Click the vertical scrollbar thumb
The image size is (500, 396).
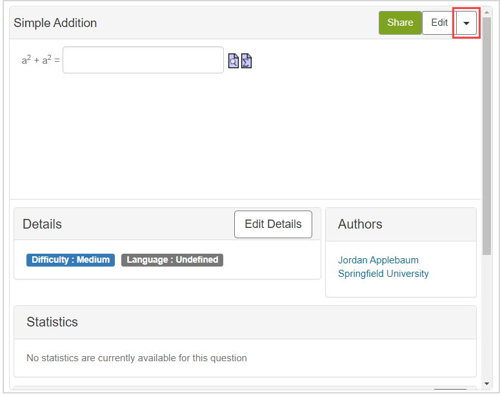(486, 135)
